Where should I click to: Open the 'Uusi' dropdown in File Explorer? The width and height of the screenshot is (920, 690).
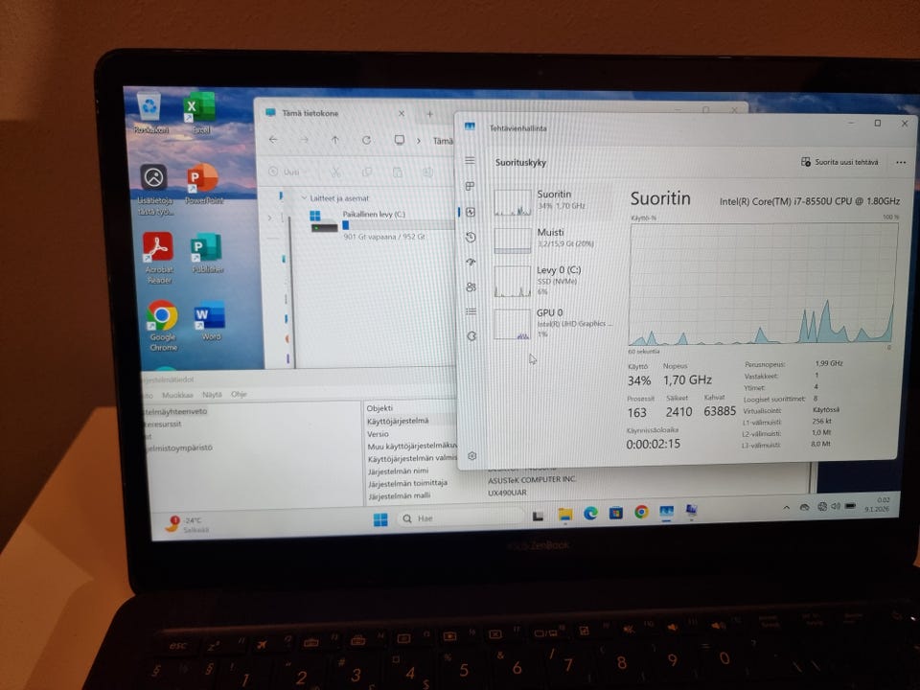tap(287, 172)
